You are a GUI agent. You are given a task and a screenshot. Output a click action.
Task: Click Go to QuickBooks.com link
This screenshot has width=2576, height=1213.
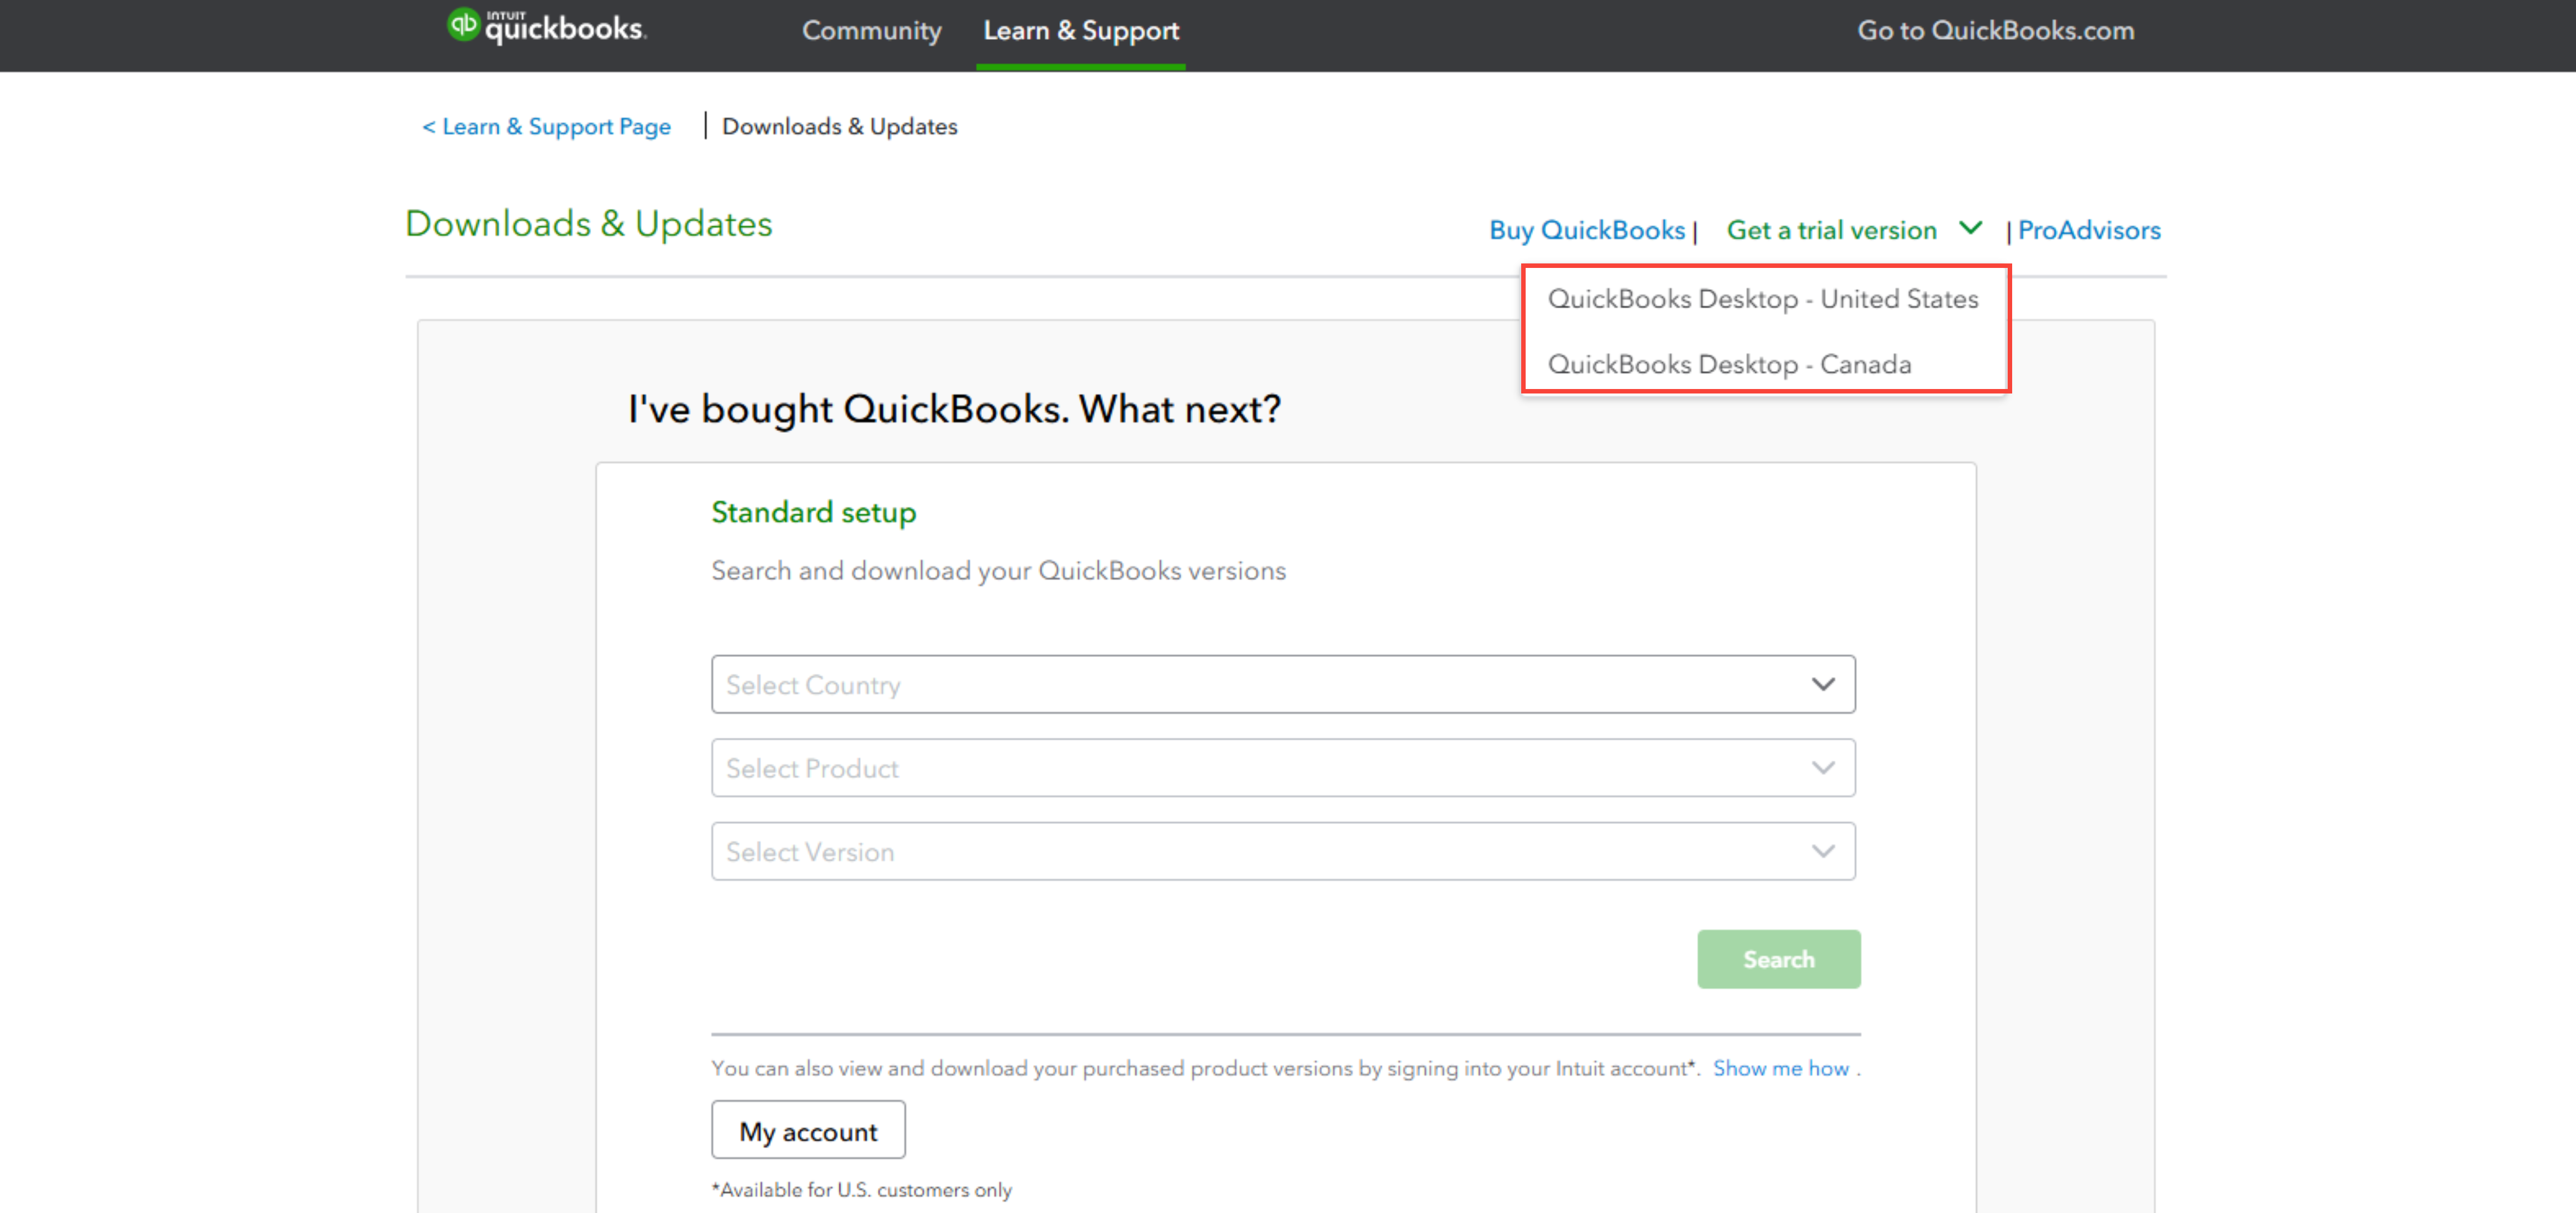point(1995,31)
